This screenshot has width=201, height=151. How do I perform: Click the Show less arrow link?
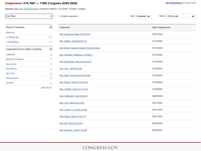(x=47, y=88)
